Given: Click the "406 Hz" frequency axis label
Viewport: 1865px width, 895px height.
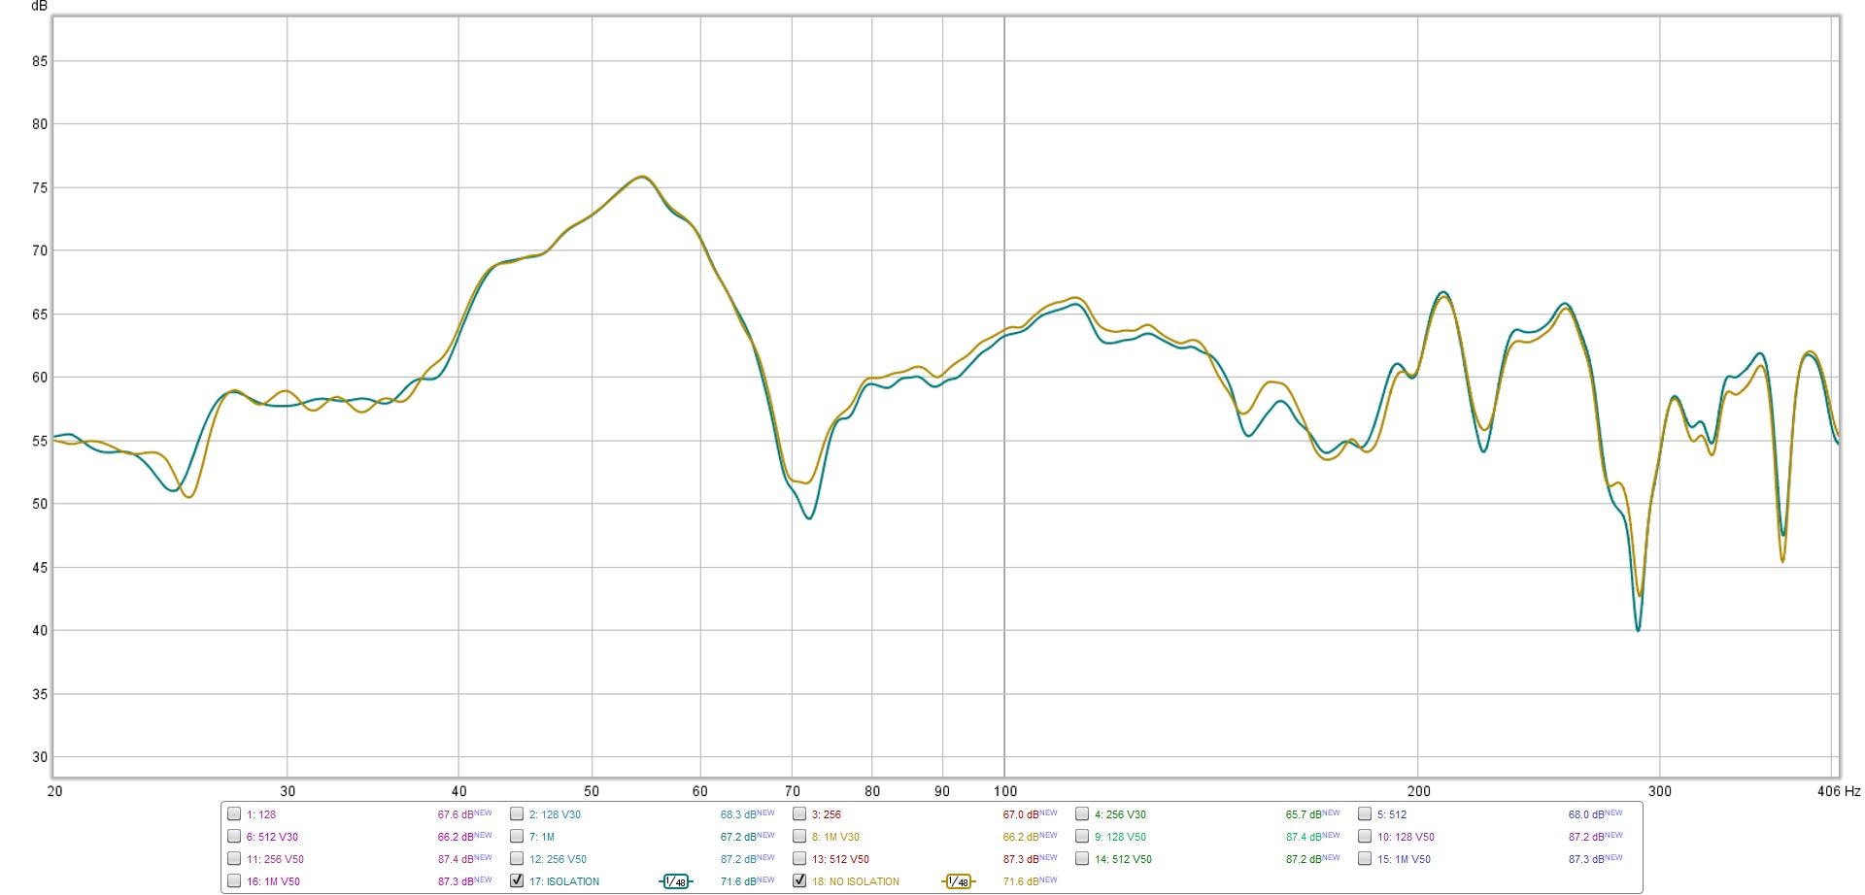Looking at the screenshot, I should (x=1839, y=791).
